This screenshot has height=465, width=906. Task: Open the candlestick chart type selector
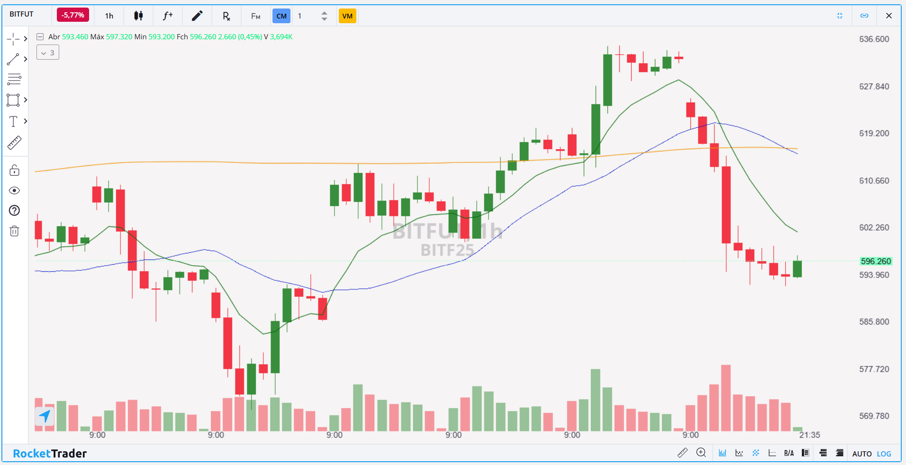pos(138,16)
